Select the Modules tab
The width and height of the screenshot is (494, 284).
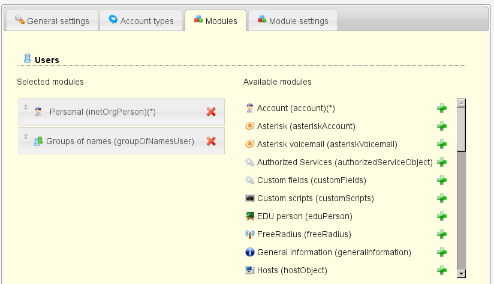pos(215,21)
